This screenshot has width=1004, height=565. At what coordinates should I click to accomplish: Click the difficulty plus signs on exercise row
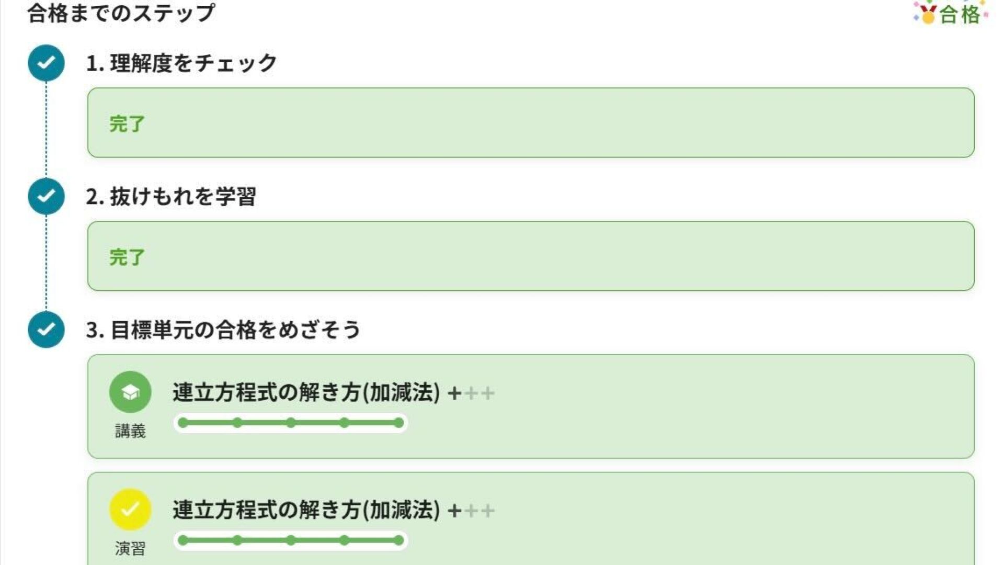click(x=471, y=510)
